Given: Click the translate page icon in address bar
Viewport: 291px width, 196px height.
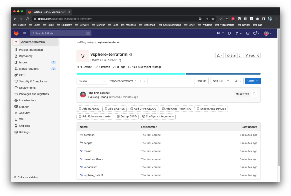Looking at the screenshot, I should pos(201,19).
